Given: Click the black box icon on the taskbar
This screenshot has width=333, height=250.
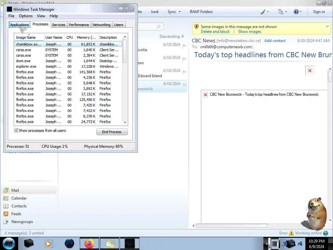Looking at the screenshot, I should pos(29,243).
